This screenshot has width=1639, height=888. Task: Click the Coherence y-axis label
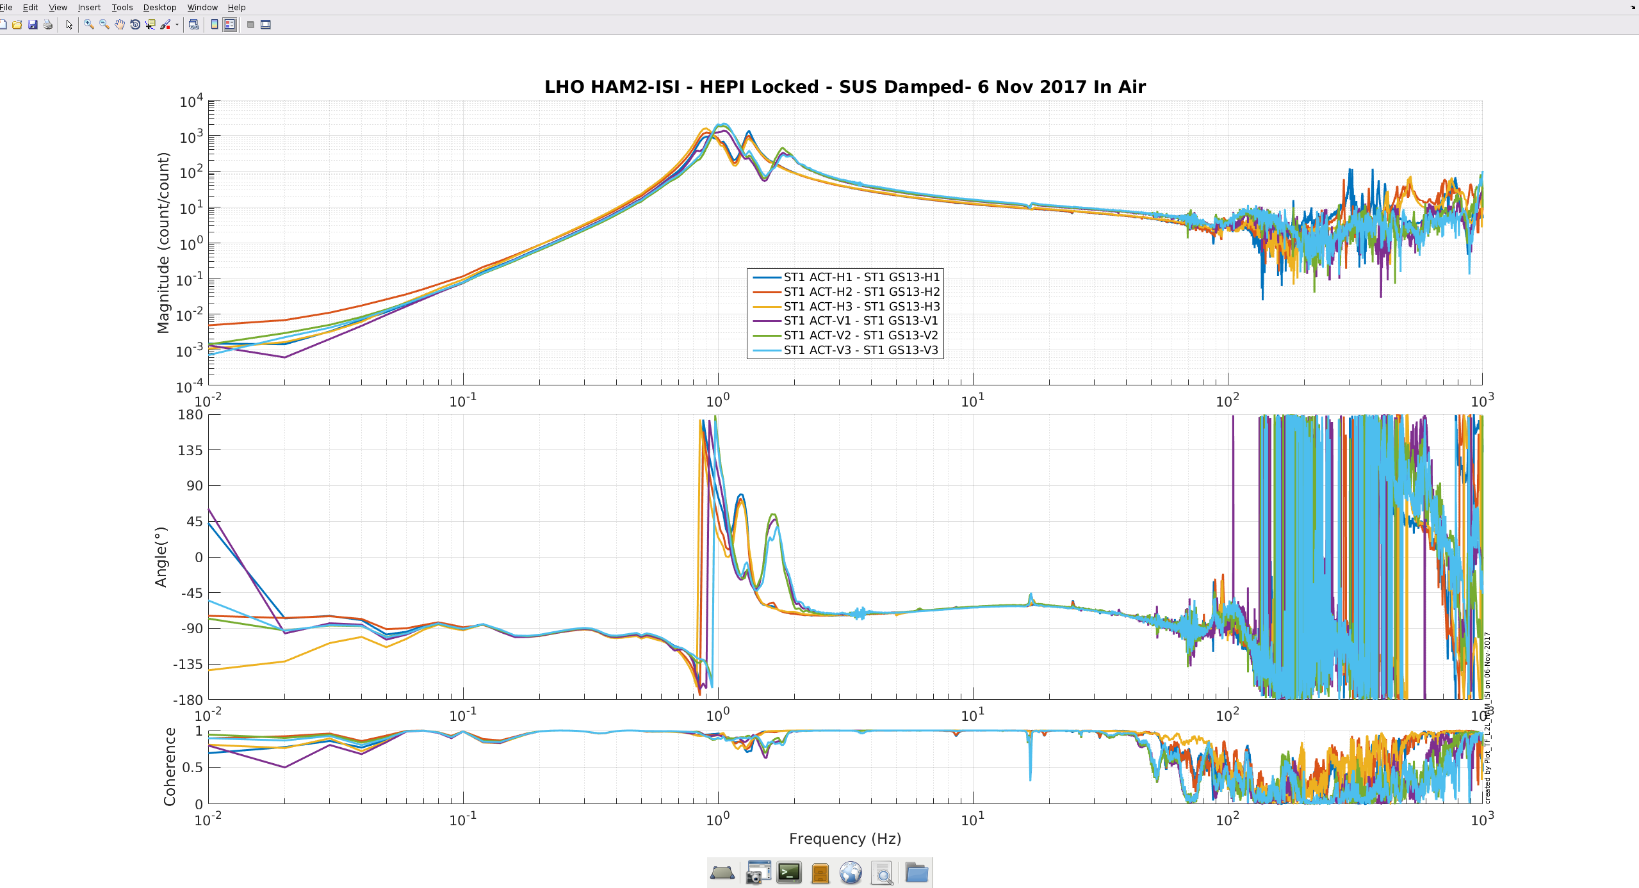coord(170,767)
